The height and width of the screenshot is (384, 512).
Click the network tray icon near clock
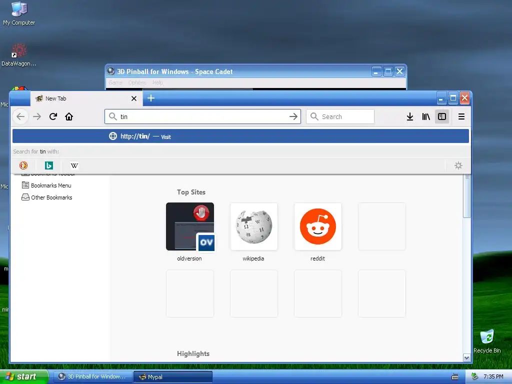[475, 376]
